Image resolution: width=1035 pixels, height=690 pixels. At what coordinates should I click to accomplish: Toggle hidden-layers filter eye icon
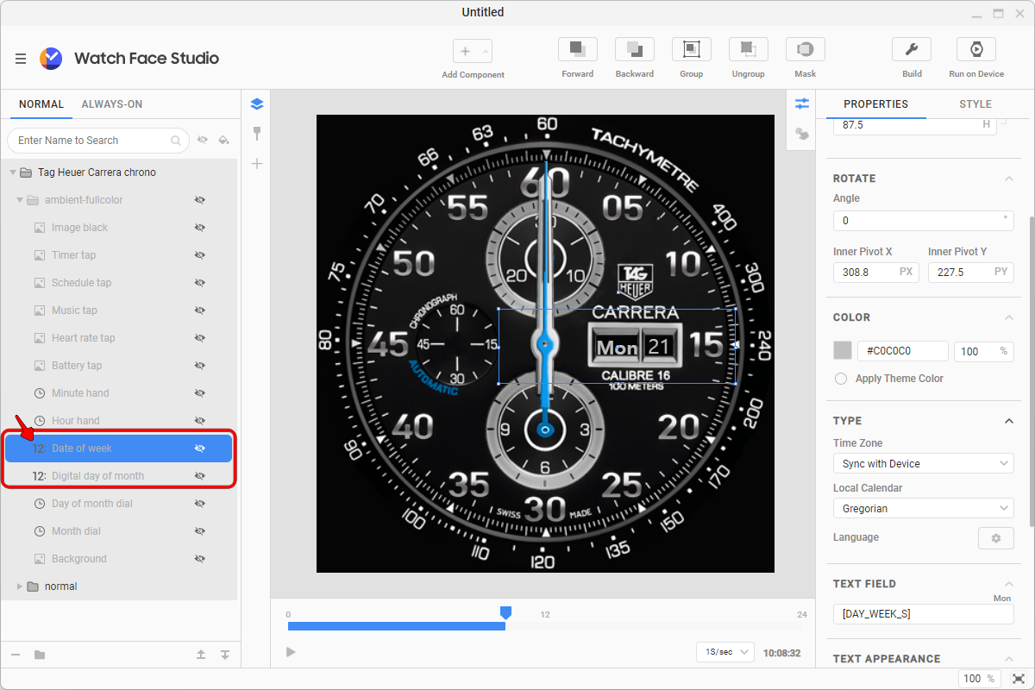pos(203,140)
